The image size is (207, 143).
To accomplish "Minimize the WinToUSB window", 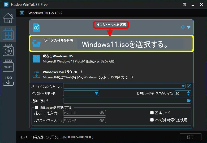I will pyautogui.click(x=193, y=5).
